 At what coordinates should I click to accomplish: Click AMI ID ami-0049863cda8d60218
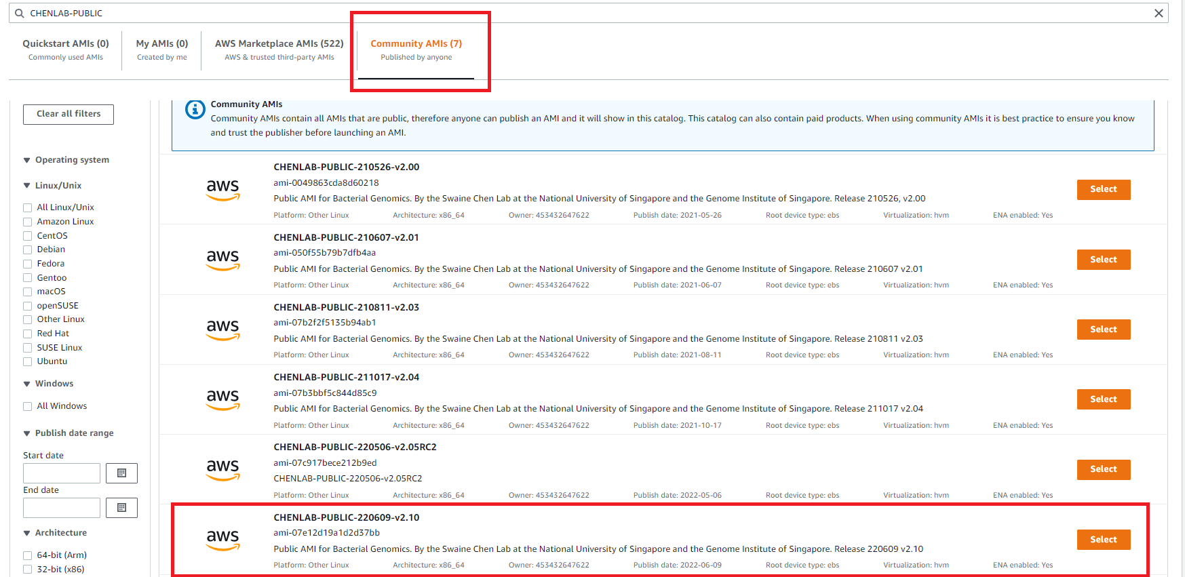pos(326,183)
